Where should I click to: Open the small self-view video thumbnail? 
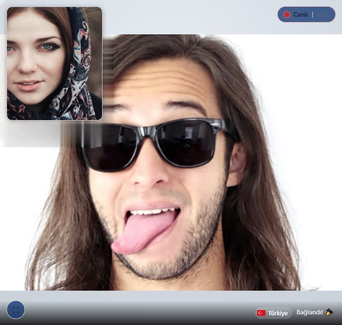click(x=55, y=64)
